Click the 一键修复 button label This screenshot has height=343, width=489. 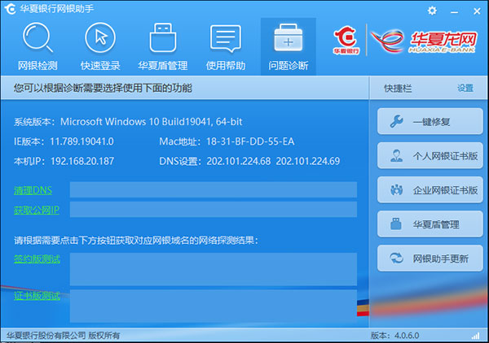pos(431,122)
